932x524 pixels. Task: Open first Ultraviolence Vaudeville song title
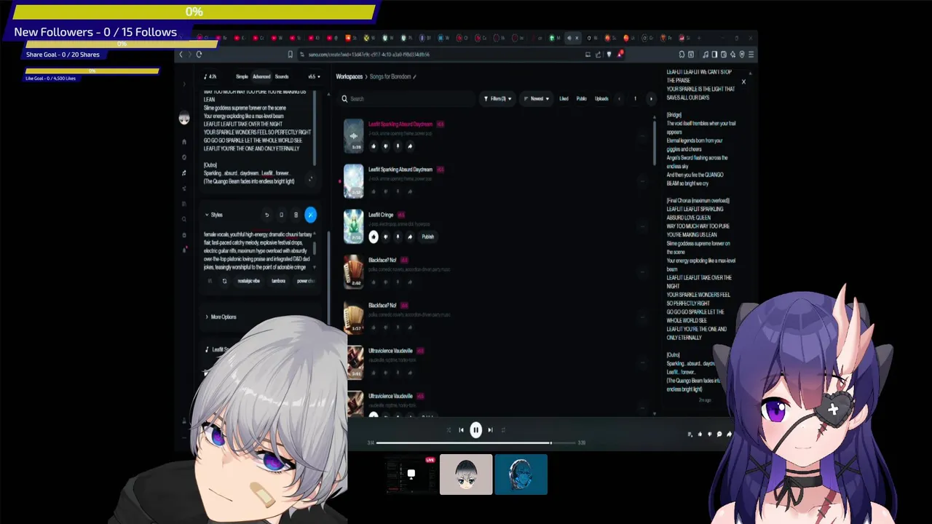[390, 351]
